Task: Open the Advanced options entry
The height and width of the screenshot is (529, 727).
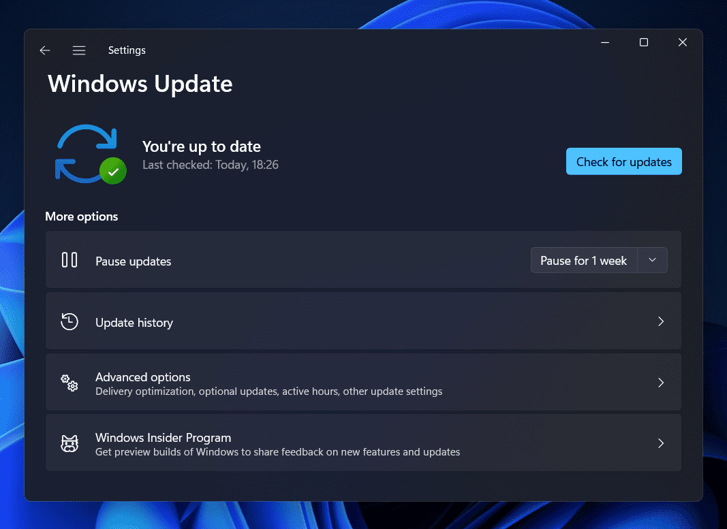Action: pyautogui.click(x=143, y=377)
